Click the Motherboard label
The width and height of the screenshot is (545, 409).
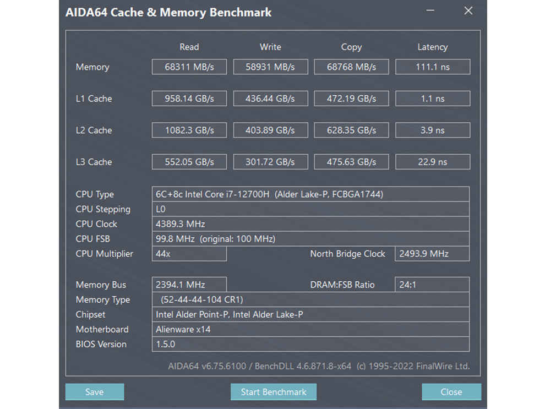102,329
